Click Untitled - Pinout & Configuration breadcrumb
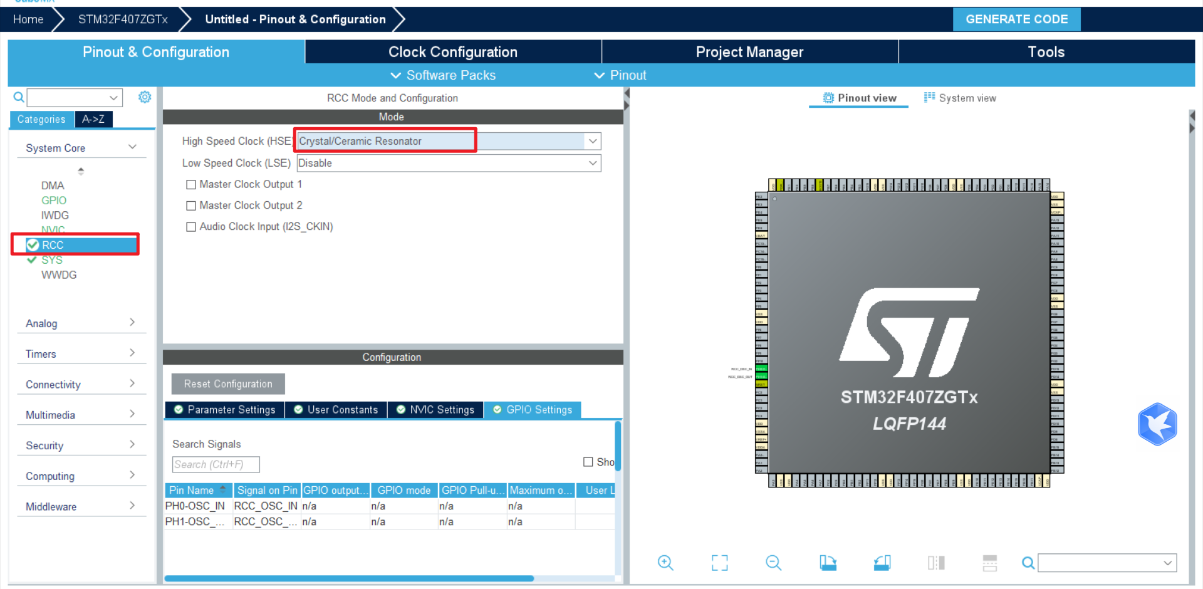Screen dimensions: 1203x589 [296, 19]
